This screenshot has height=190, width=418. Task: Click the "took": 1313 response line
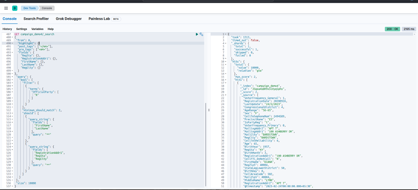point(241,37)
